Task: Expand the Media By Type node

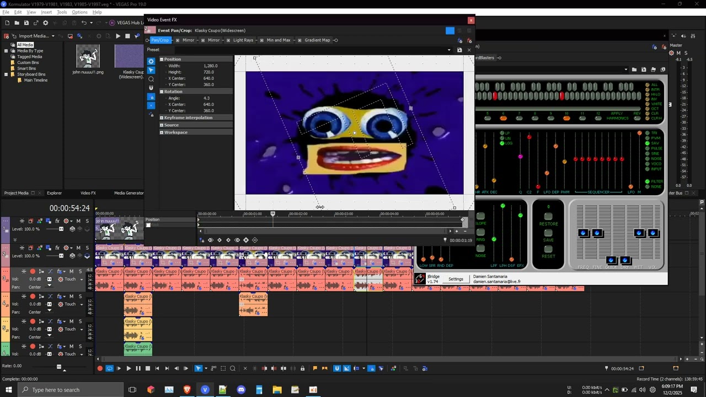Action: 6,51
